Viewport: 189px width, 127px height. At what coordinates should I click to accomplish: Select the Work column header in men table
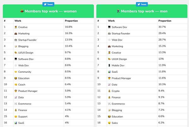[x=111, y=21]
